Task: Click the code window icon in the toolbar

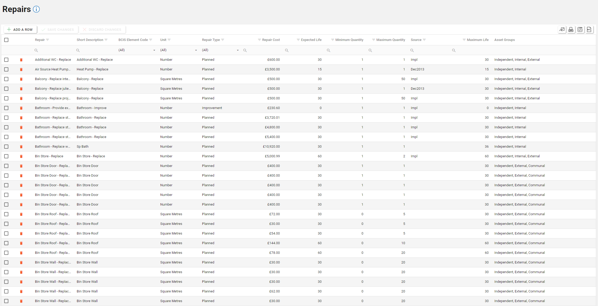Action: (580, 29)
